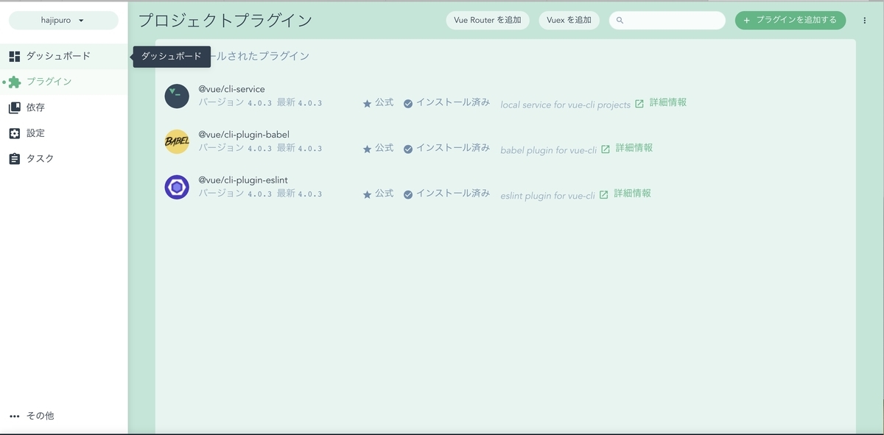Select the @vue/cli-plugin-babel plugin name

click(x=244, y=135)
